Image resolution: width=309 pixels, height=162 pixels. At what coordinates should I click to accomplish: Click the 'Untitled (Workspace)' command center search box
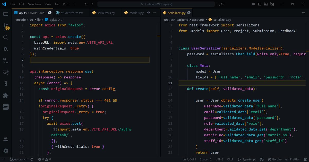[156, 4]
